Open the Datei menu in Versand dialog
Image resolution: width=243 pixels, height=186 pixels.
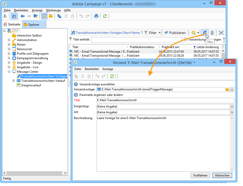tap(78, 69)
